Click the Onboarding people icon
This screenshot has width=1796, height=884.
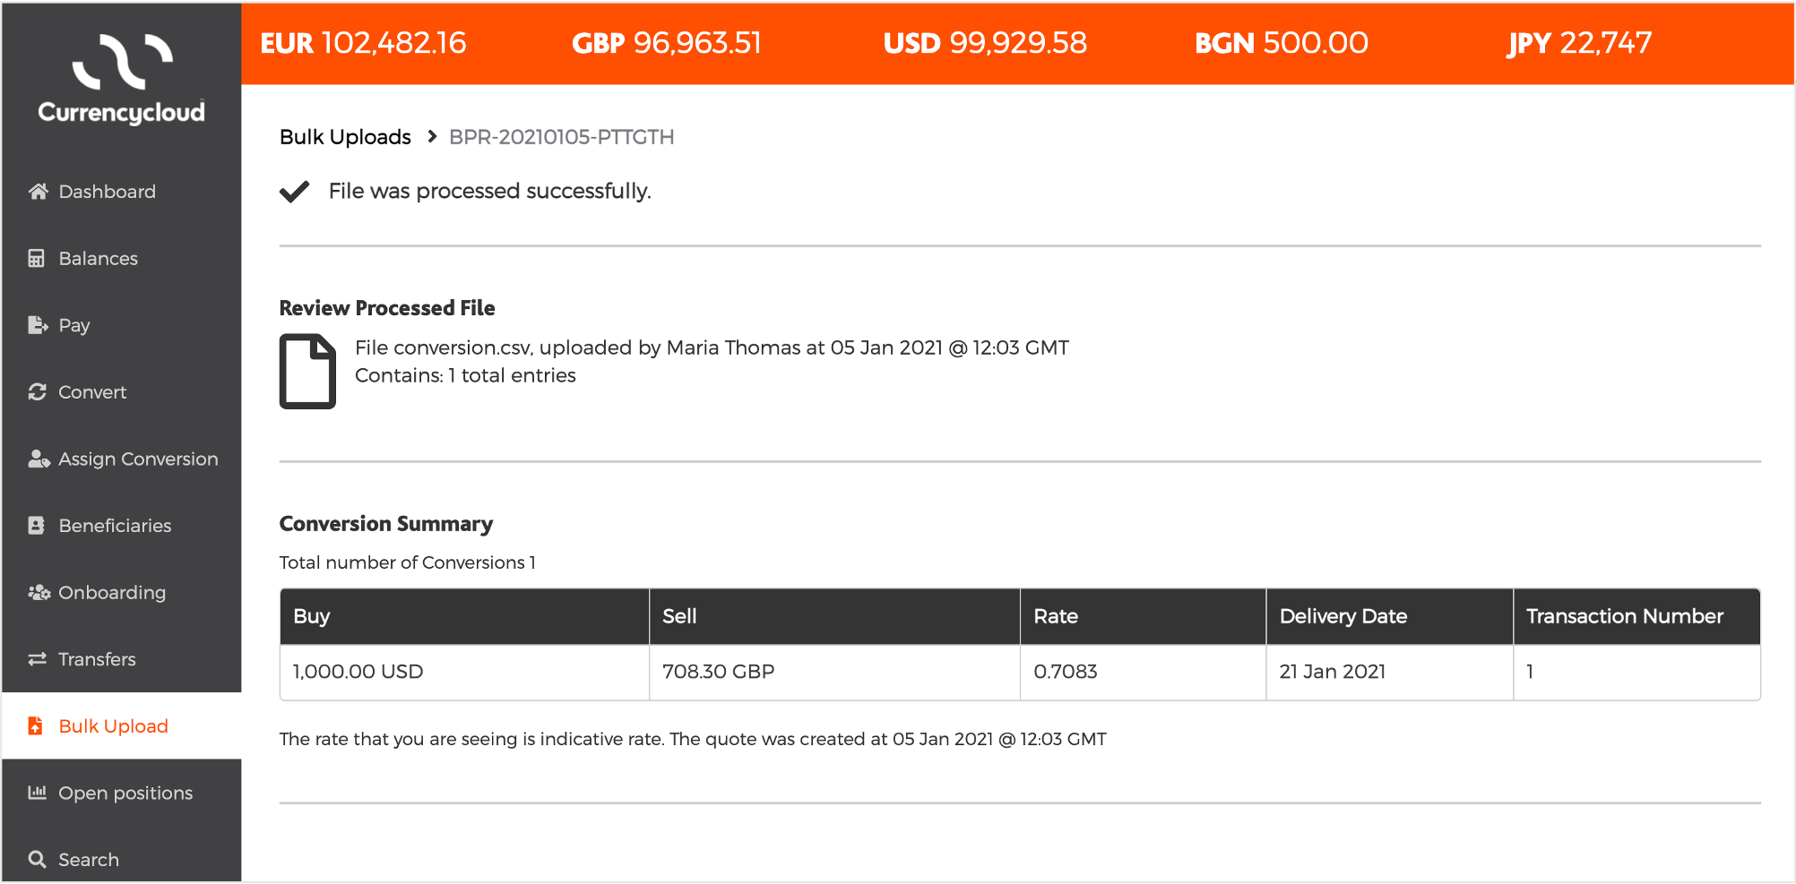pyautogui.click(x=39, y=592)
